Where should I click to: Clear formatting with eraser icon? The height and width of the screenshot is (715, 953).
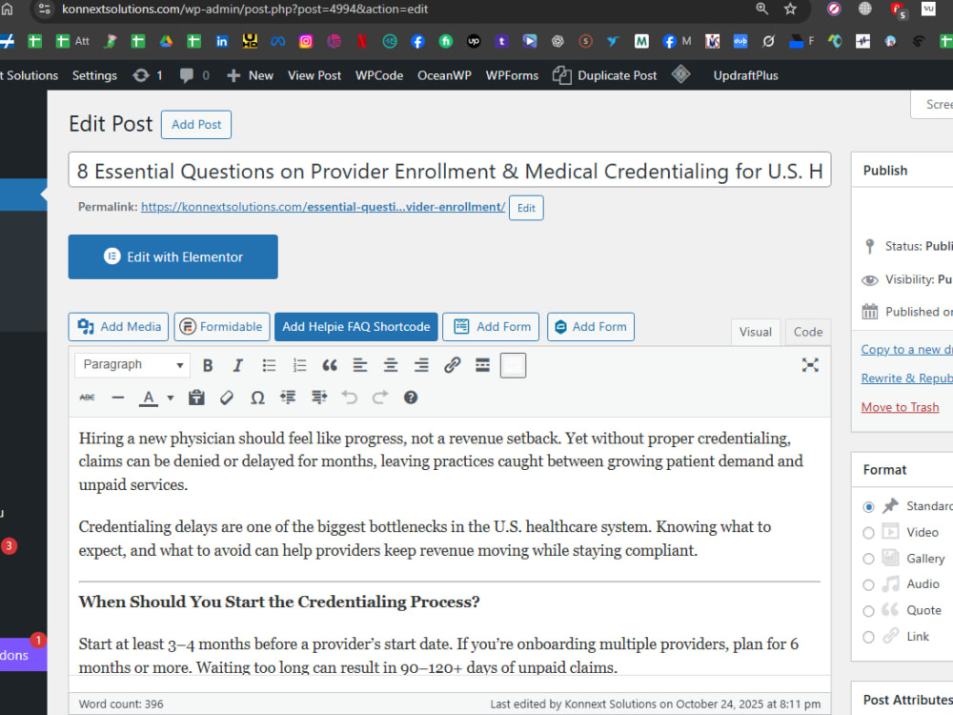coord(227,398)
